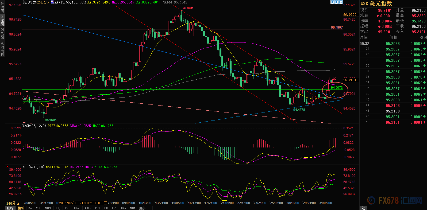Click the 时间 column header in tick list
The image size is (427, 210).
point(364,38)
